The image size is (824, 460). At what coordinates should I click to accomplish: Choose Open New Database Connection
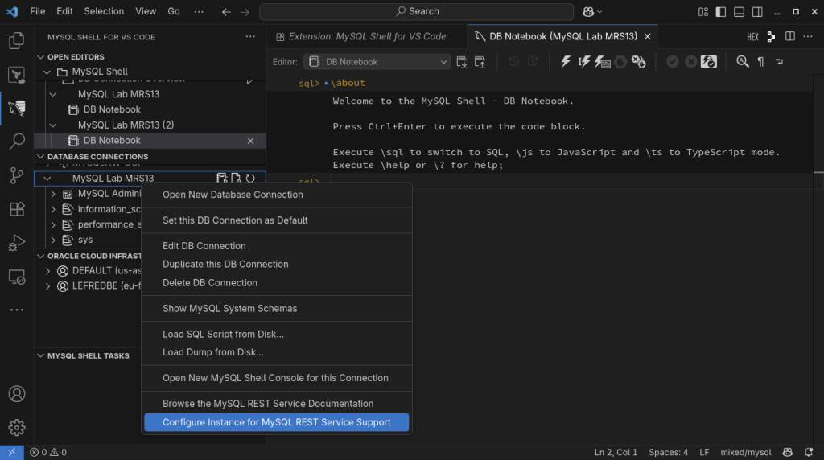(x=277, y=195)
